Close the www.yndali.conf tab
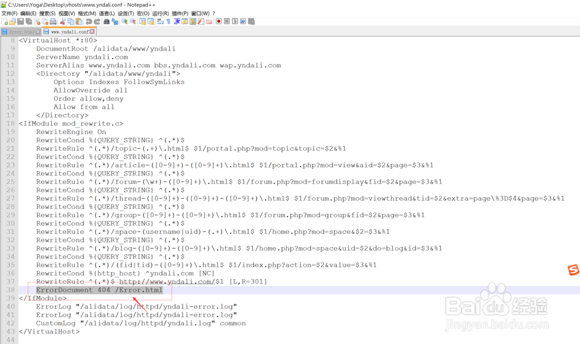Image resolution: width=580 pixels, height=344 pixels. [x=92, y=32]
